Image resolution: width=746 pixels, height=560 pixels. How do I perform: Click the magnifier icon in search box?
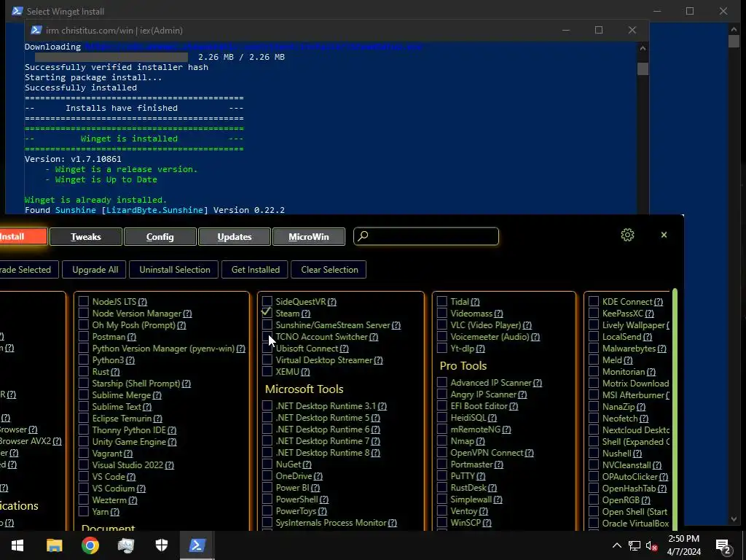pos(363,236)
